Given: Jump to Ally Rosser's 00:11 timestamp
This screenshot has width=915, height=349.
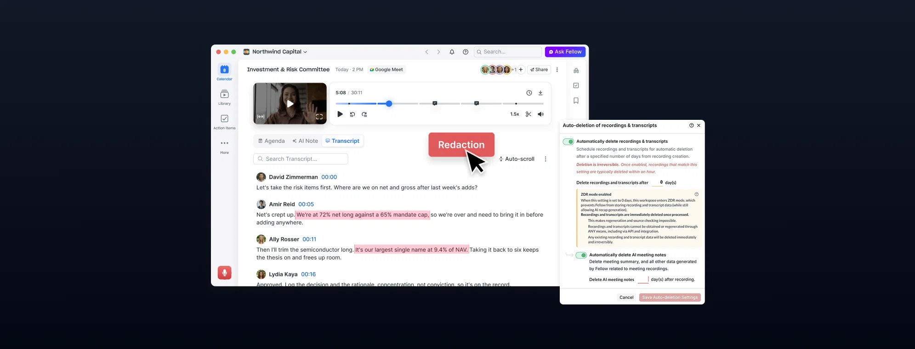Looking at the screenshot, I should point(309,239).
